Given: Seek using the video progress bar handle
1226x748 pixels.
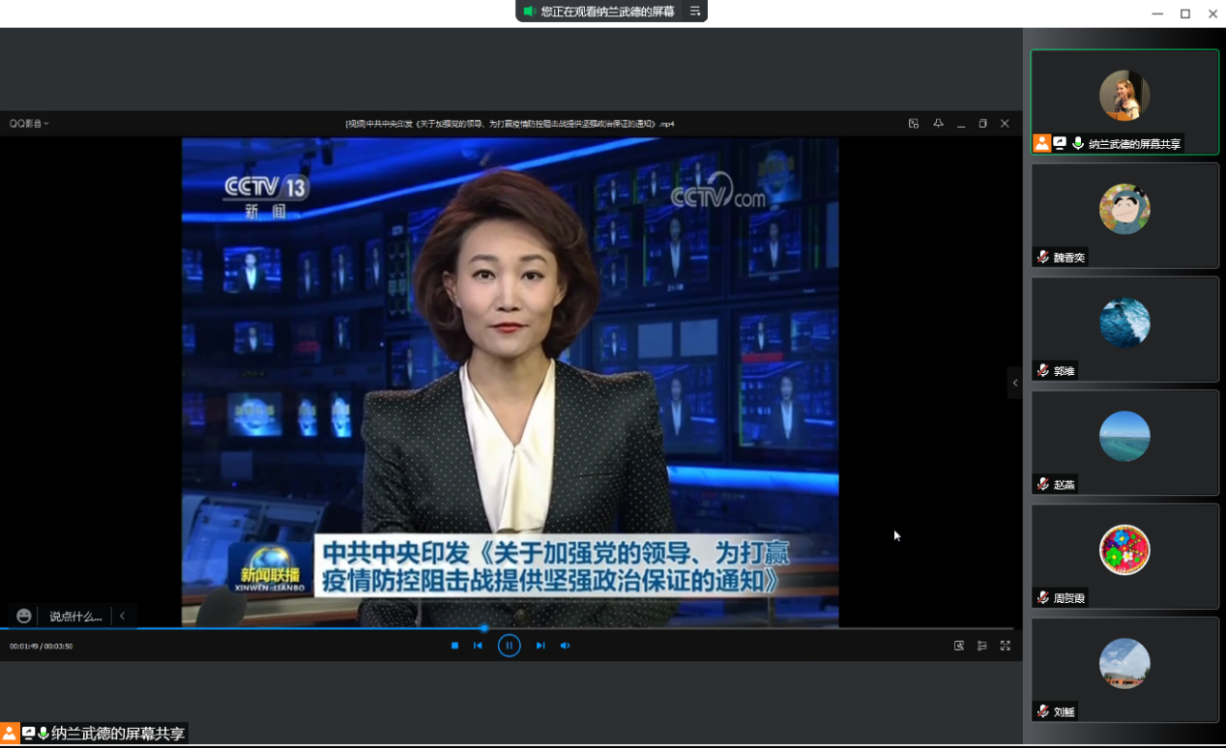Looking at the screenshot, I should (x=484, y=628).
